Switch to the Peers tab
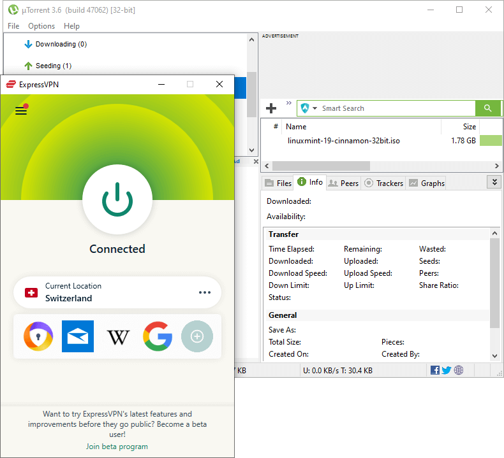504x458 pixels. 343,183
